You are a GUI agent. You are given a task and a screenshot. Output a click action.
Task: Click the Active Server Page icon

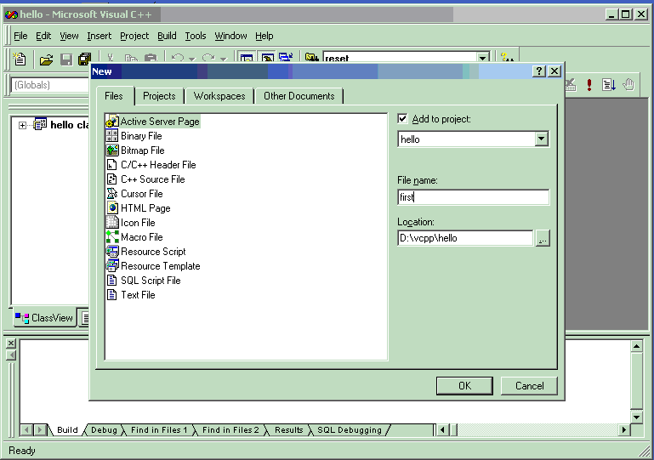pos(112,122)
